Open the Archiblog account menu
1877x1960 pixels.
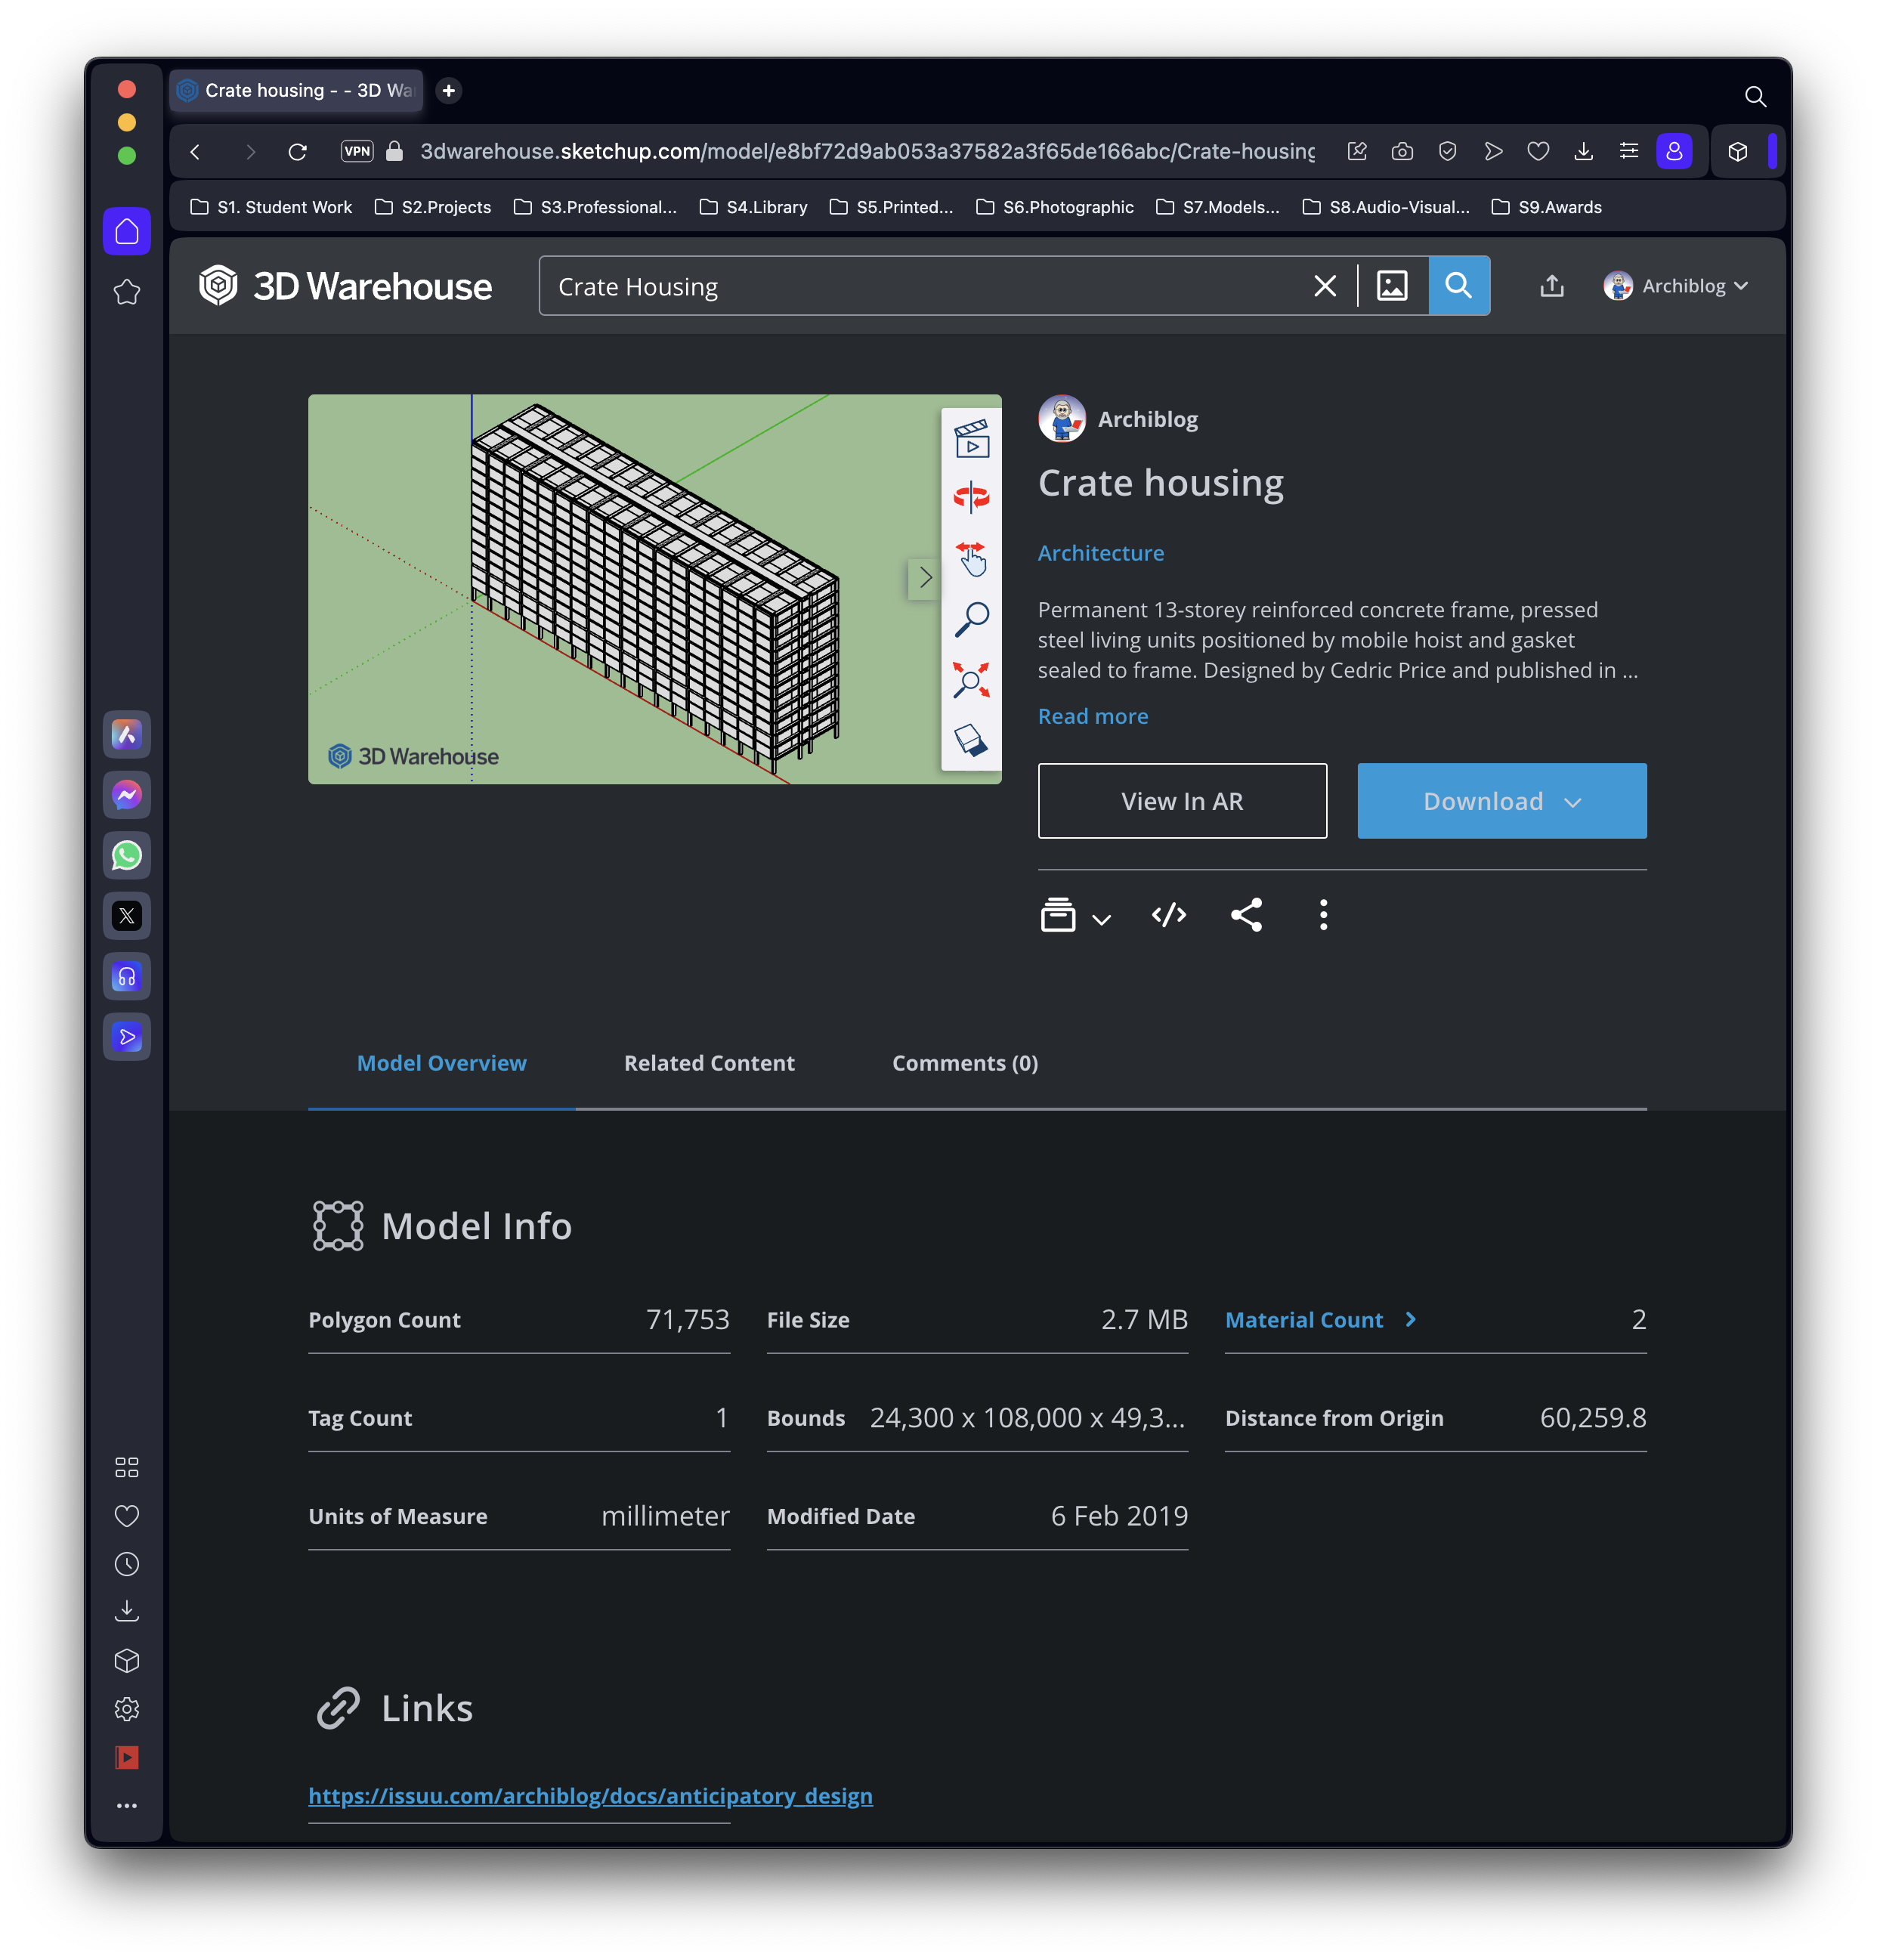coord(1675,286)
